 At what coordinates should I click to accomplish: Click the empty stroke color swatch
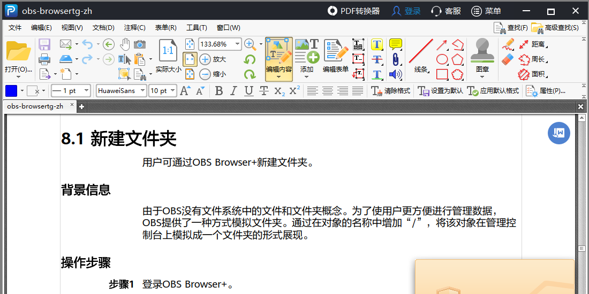tap(33, 91)
